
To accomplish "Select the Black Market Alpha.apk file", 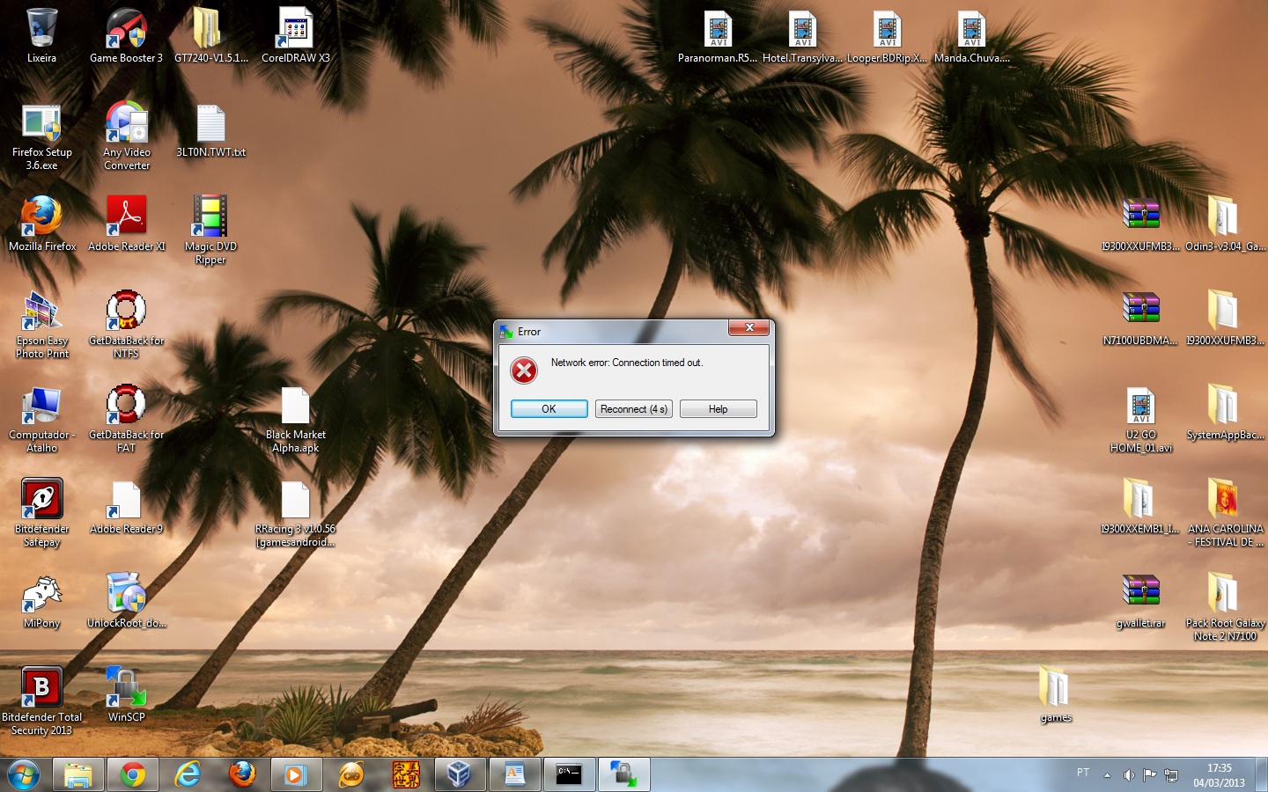I will pyautogui.click(x=295, y=419).
